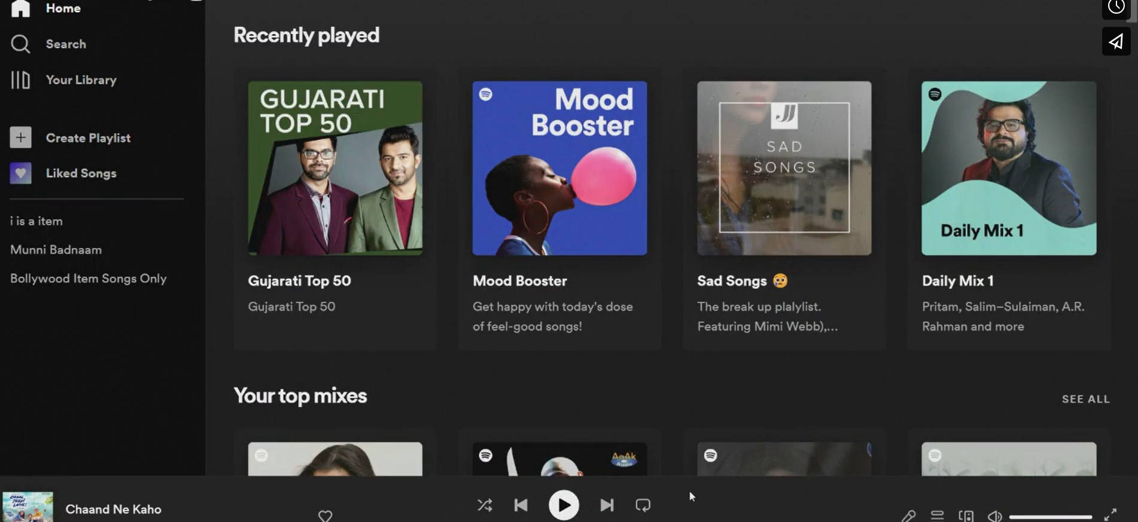Click the Gujarati Top 50 title
1138x522 pixels.
(299, 280)
